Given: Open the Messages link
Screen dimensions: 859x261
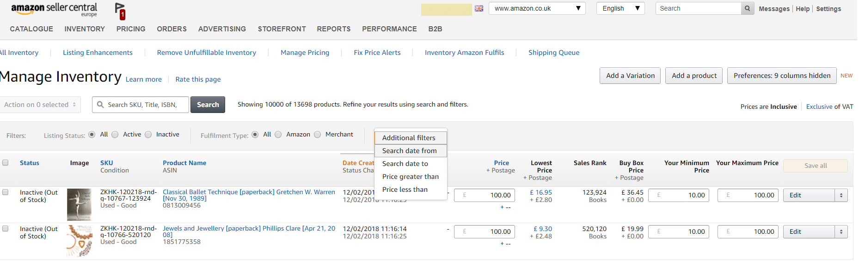Looking at the screenshot, I should click(x=774, y=9).
